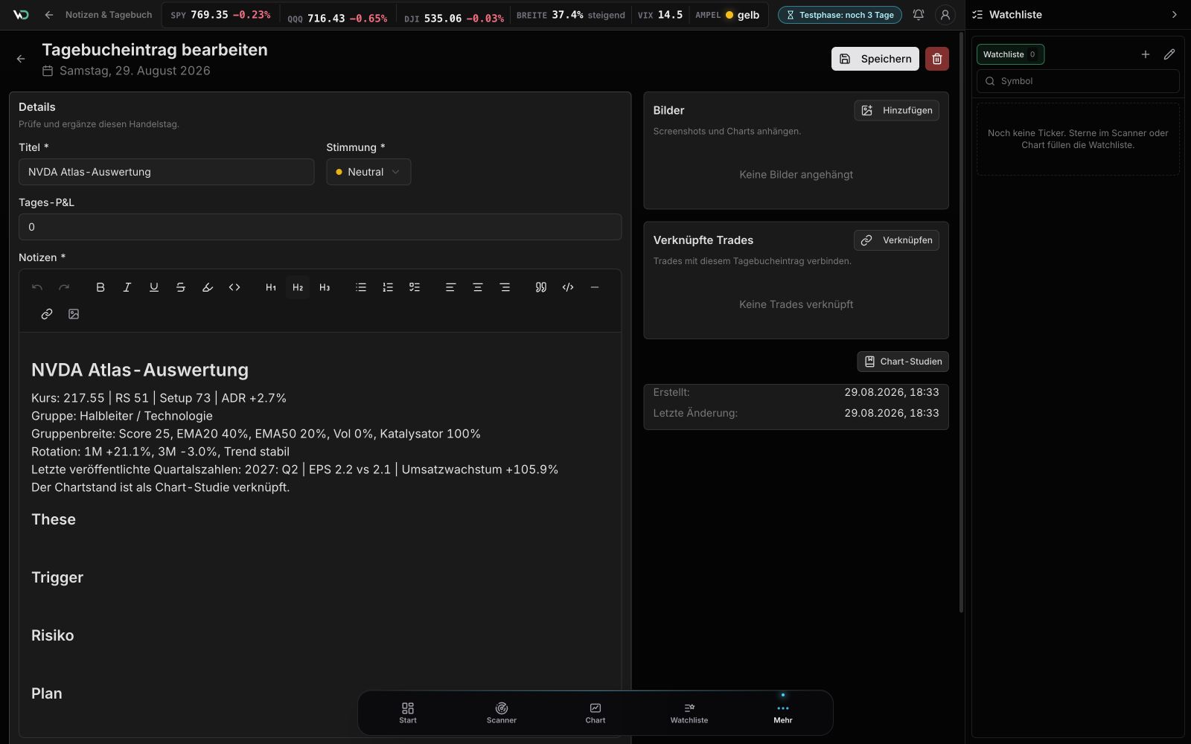Click the date Samstag, 29. August 2026
The width and height of the screenshot is (1191, 744).
coord(135,71)
